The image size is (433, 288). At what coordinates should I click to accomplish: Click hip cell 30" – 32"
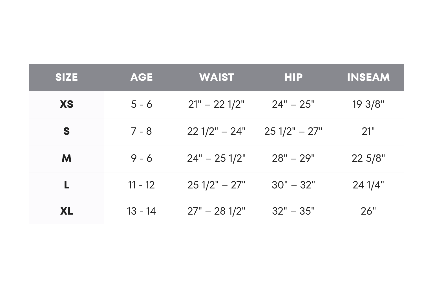pyautogui.click(x=293, y=185)
